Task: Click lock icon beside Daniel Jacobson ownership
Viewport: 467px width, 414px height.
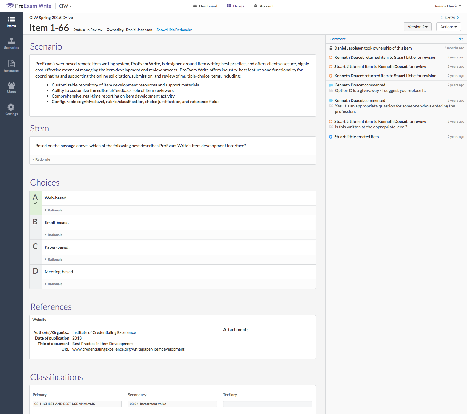Action: (331, 48)
